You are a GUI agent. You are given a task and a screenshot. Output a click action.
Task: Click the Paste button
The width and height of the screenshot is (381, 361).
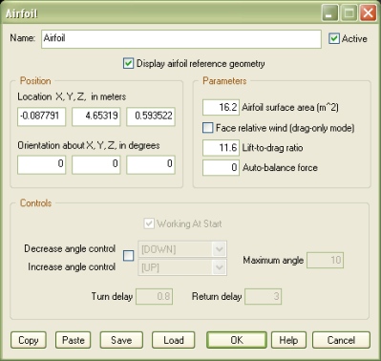point(74,340)
